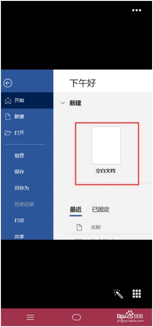Click the open folder icon

(x=8, y=133)
